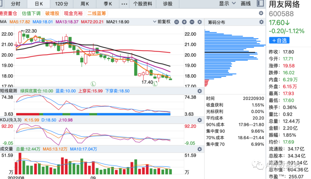Click the 用友网络 stock name
Screen dimensions: 311x179
pyautogui.click(x=284, y=4)
